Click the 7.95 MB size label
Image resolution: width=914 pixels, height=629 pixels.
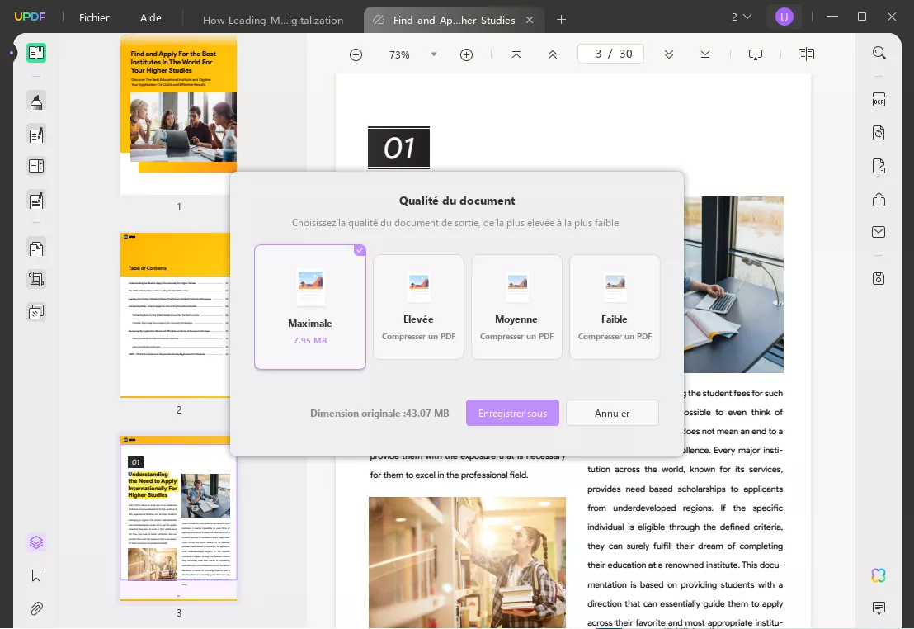click(x=310, y=340)
